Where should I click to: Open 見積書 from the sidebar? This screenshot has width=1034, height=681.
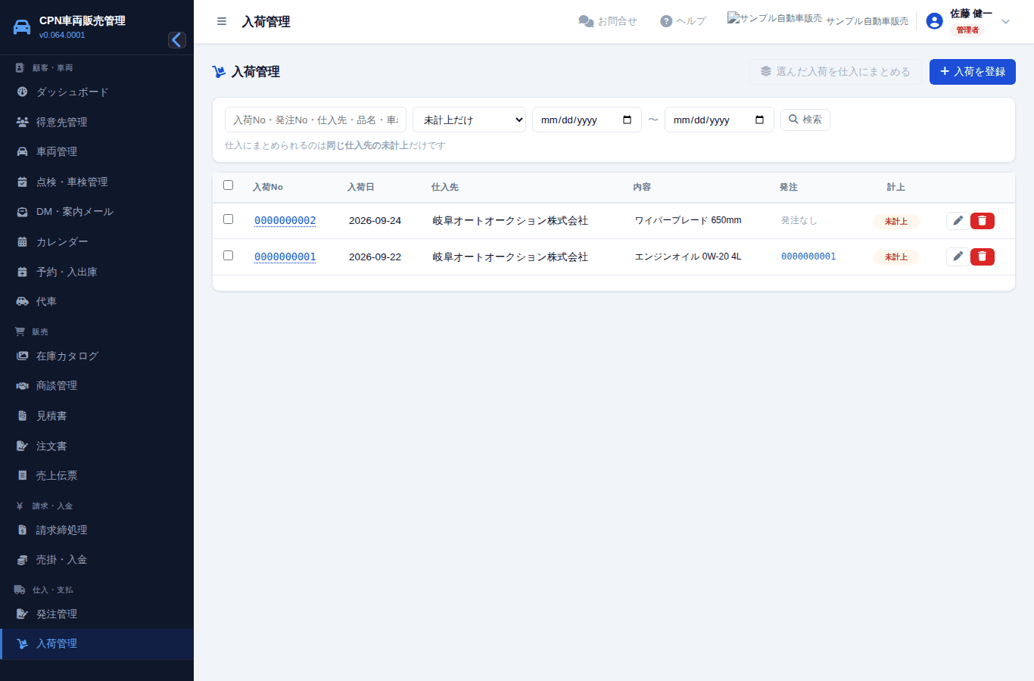click(97, 415)
